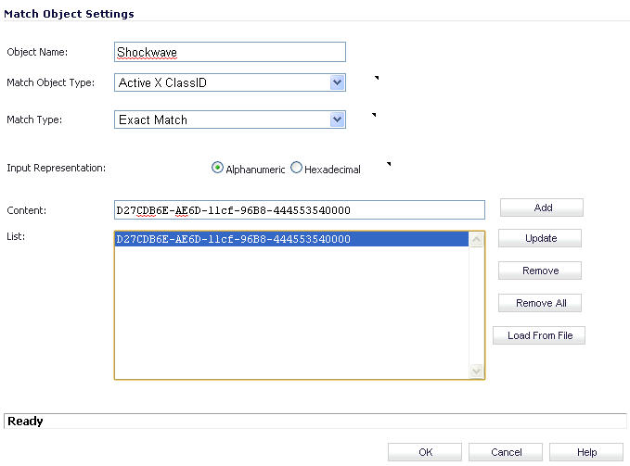The width and height of the screenshot is (630, 466).
Task: Click the Remove All button
Action: pyautogui.click(x=540, y=303)
